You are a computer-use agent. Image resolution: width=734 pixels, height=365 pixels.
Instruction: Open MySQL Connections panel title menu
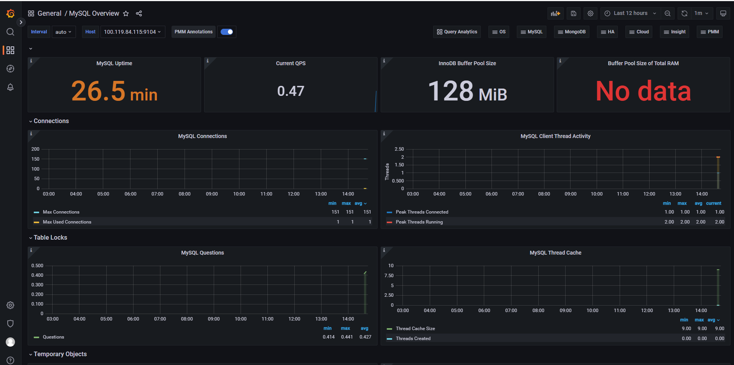pyautogui.click(x=202, y=136)
